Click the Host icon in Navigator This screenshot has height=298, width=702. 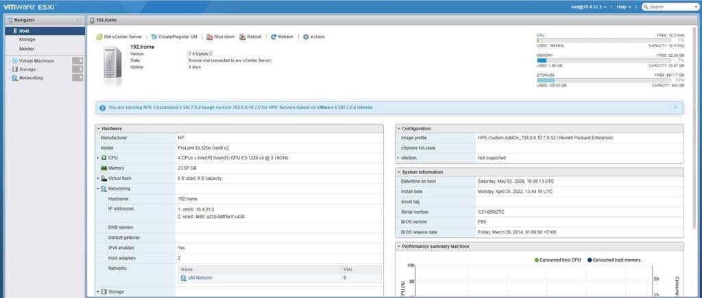pos(15,31)
